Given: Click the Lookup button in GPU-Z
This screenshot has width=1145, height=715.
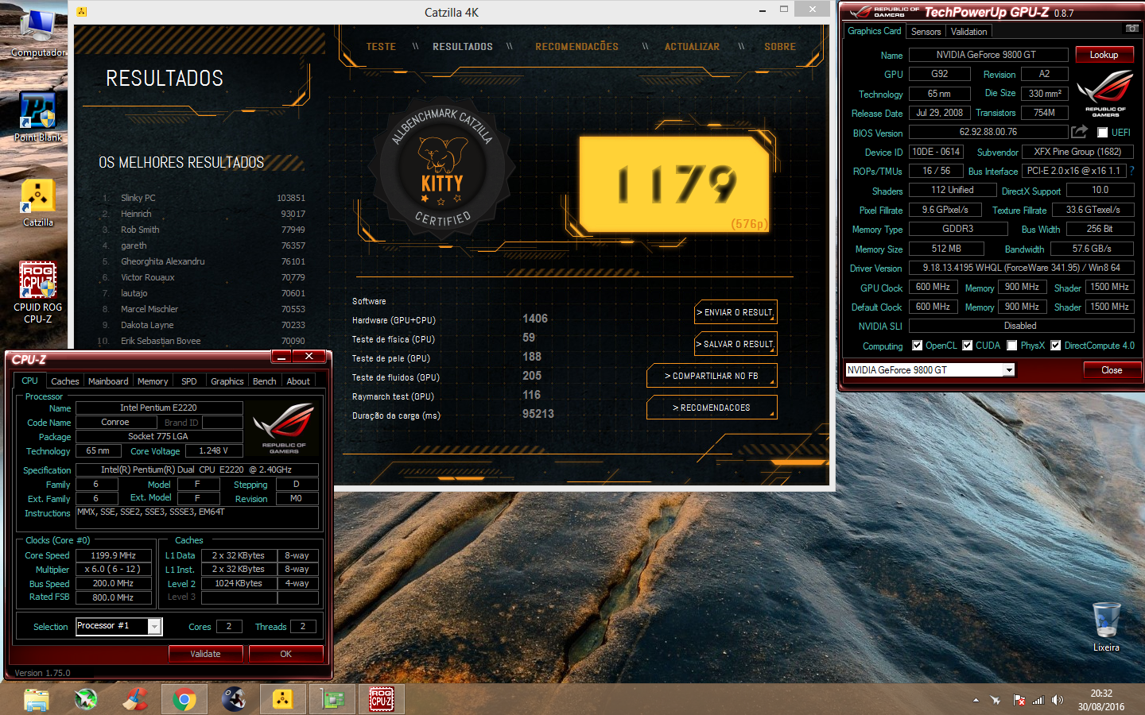Looking at the screenshot, I should [x=1104, y=55].
